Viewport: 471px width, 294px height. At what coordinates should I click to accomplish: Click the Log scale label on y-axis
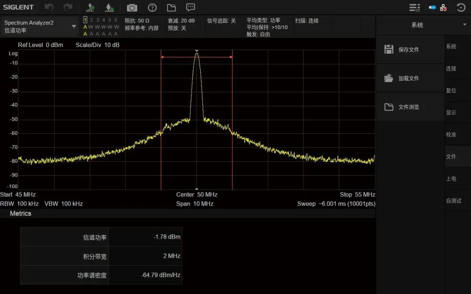(x=13, y=54)
